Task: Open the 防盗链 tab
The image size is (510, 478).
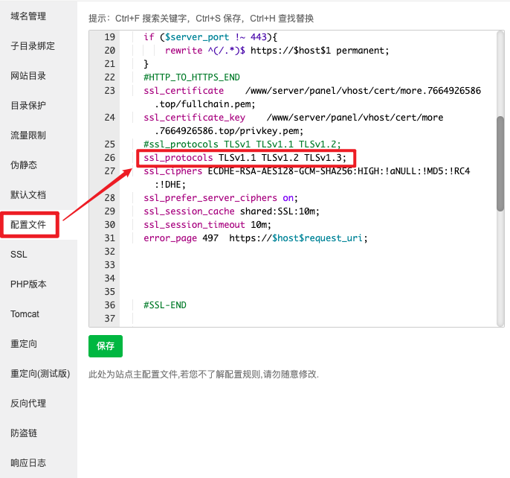Action: (x=24, y=433)
